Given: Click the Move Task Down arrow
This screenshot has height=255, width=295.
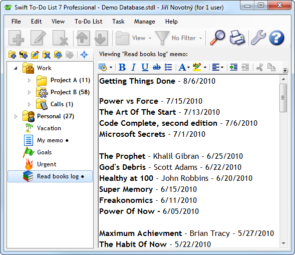Looking at the screenshot, I should [101, 38].
